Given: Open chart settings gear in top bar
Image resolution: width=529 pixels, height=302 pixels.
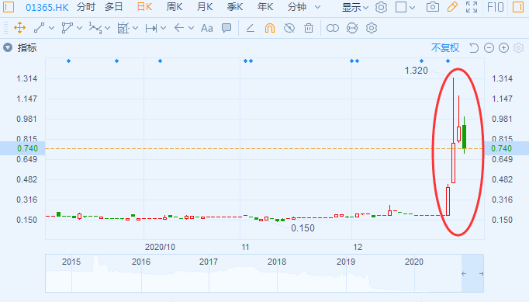Looking at the screenshot, I should pyautogui.click(x=381, y=7).
